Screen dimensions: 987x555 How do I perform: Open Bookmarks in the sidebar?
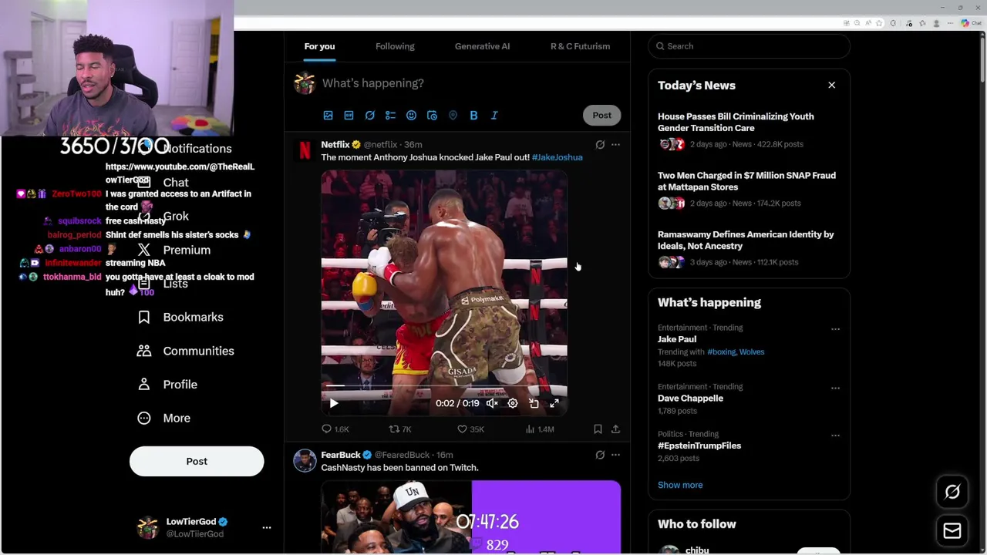coord(180,317)
